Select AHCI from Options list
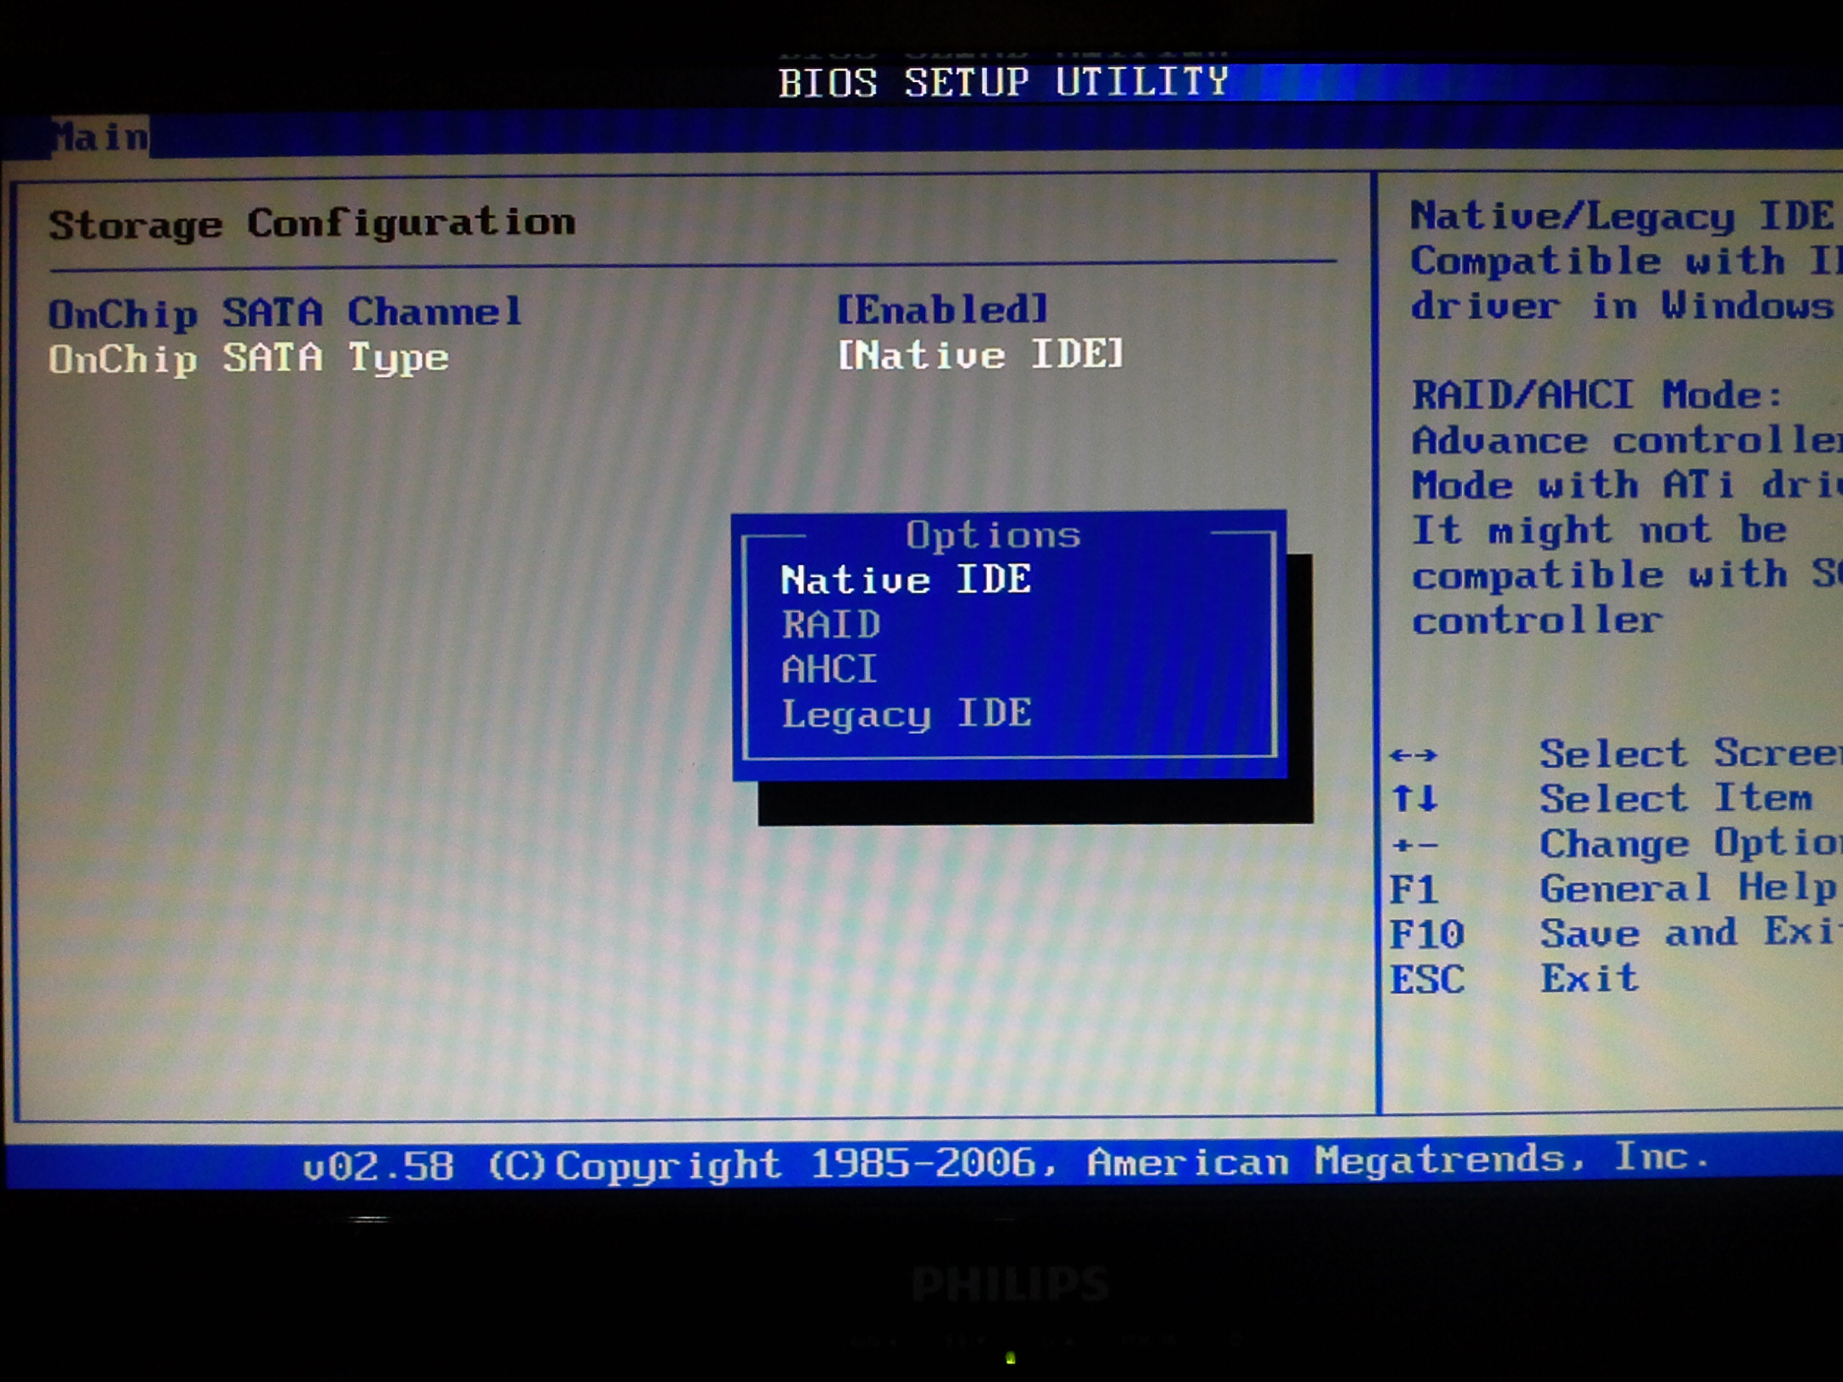Viewport: 1843px width, 1382px height. pos(829,669)
